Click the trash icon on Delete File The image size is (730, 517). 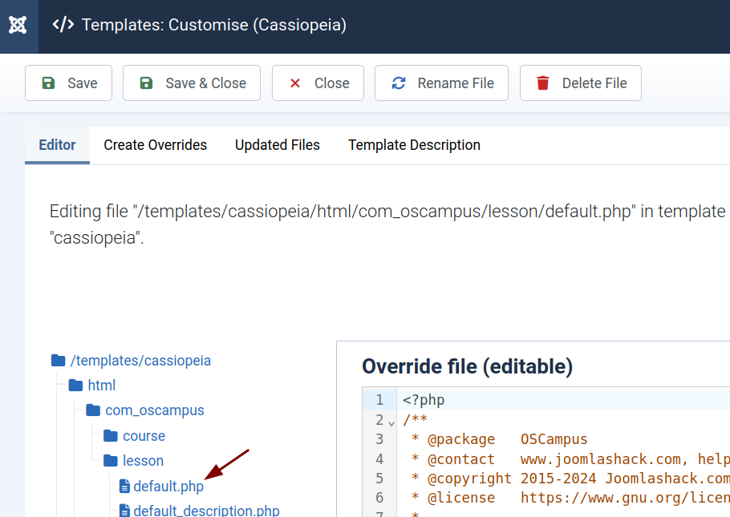(543, 83)
